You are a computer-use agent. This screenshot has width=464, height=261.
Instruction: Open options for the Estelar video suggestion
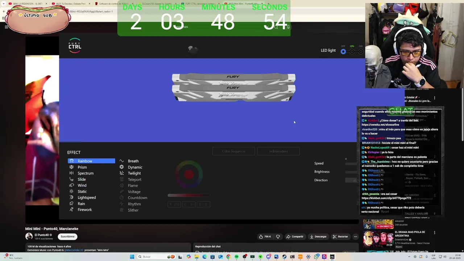pos(435,98)
